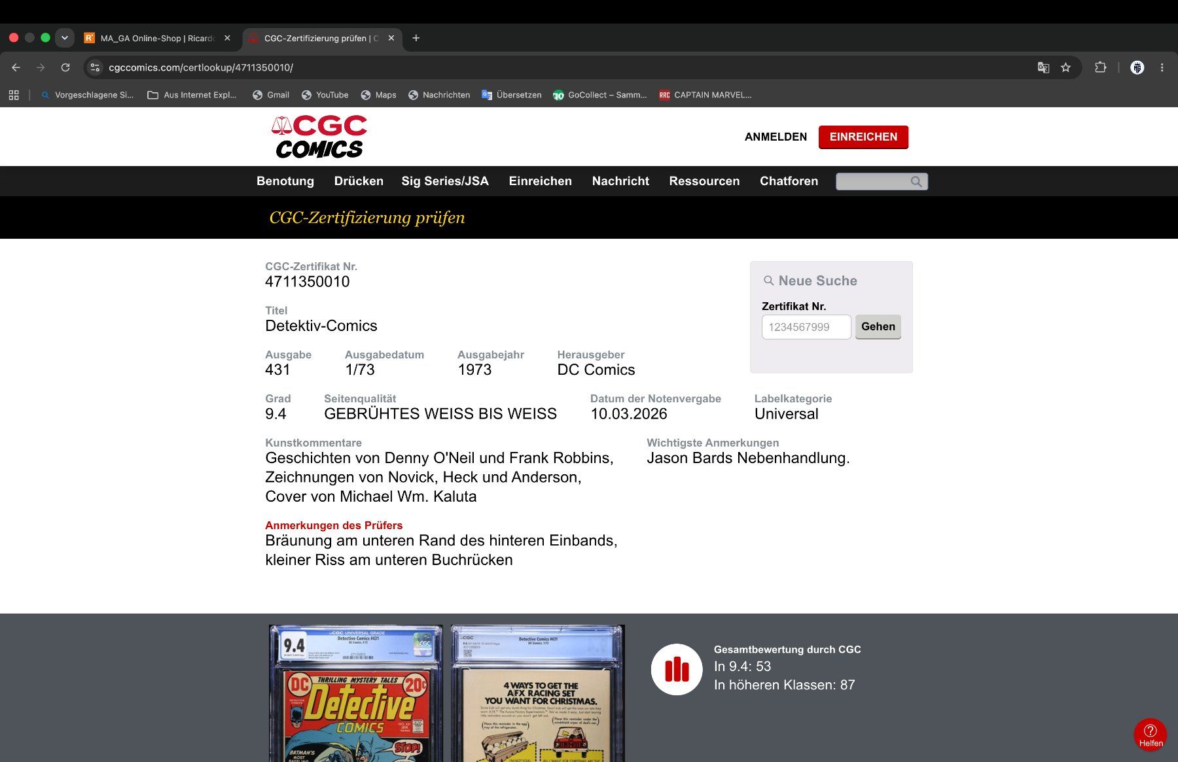Click the search magnifier in the nav bar
Screen dimensions: 1178x762
click(x=916, y=181)
